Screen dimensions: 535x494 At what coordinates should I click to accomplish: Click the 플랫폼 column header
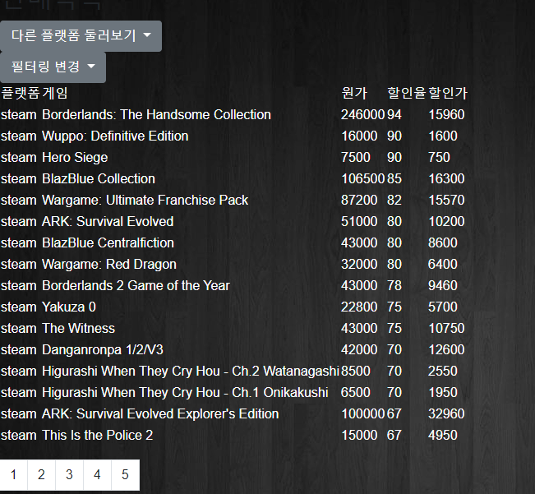(x=21, y=93)
